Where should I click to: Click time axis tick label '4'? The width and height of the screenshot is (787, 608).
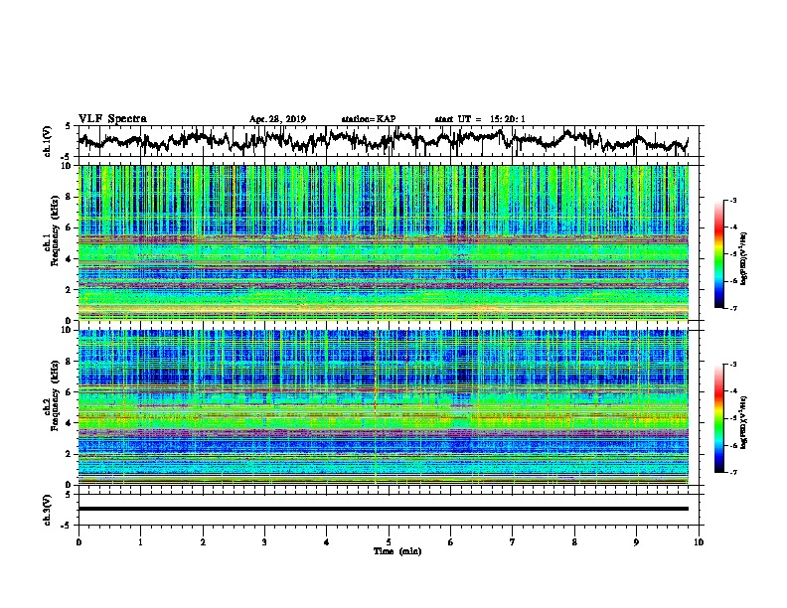[326, 542]
